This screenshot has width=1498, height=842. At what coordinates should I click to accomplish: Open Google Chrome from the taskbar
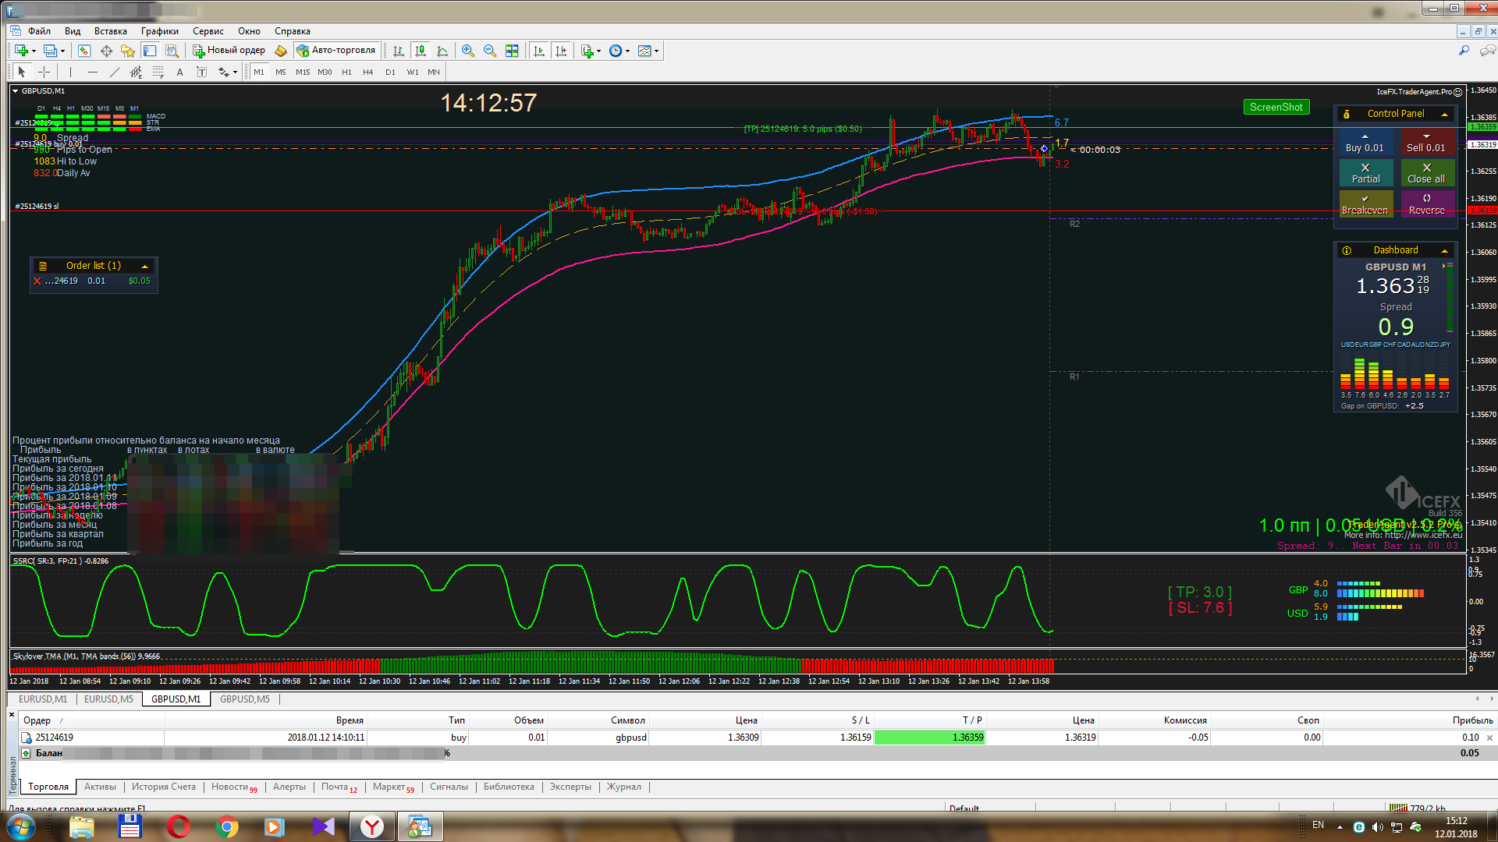click(x=227, y=826)
